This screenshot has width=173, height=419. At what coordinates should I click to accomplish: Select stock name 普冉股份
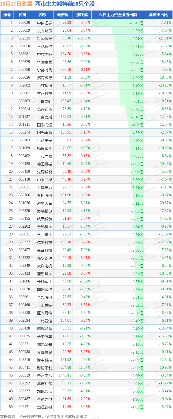point(45,195)
